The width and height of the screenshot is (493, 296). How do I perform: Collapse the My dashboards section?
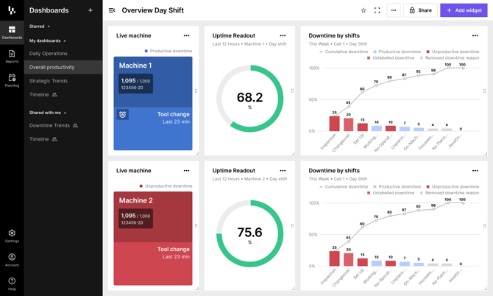48,41
